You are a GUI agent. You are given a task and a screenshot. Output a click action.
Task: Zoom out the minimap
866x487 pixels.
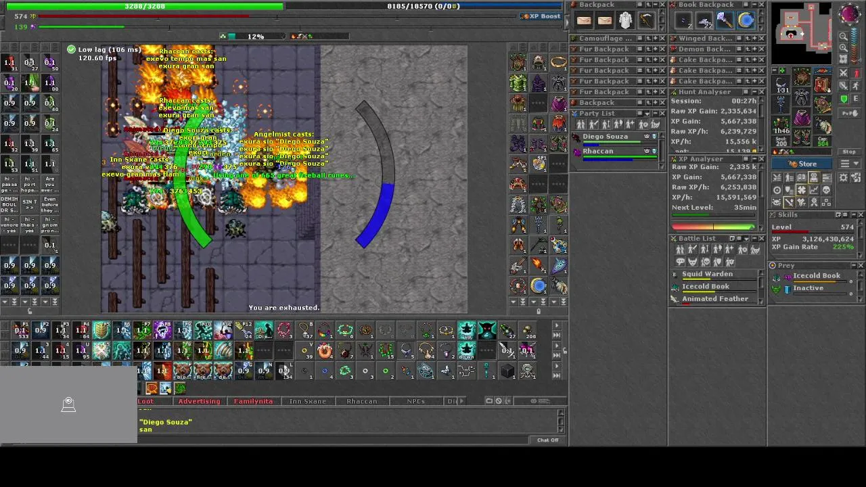point(843,37)
